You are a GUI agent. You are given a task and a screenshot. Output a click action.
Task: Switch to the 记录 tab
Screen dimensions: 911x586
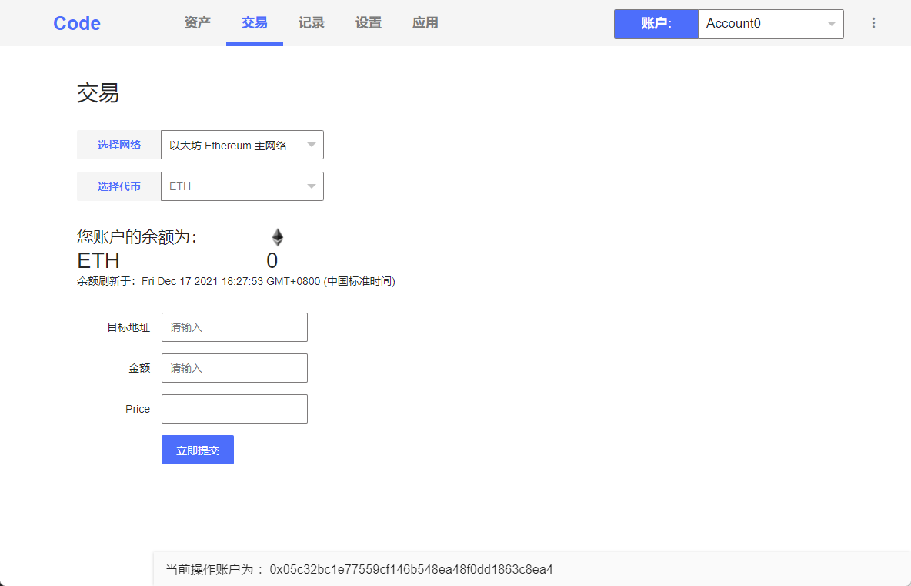(x=311, y=23)
